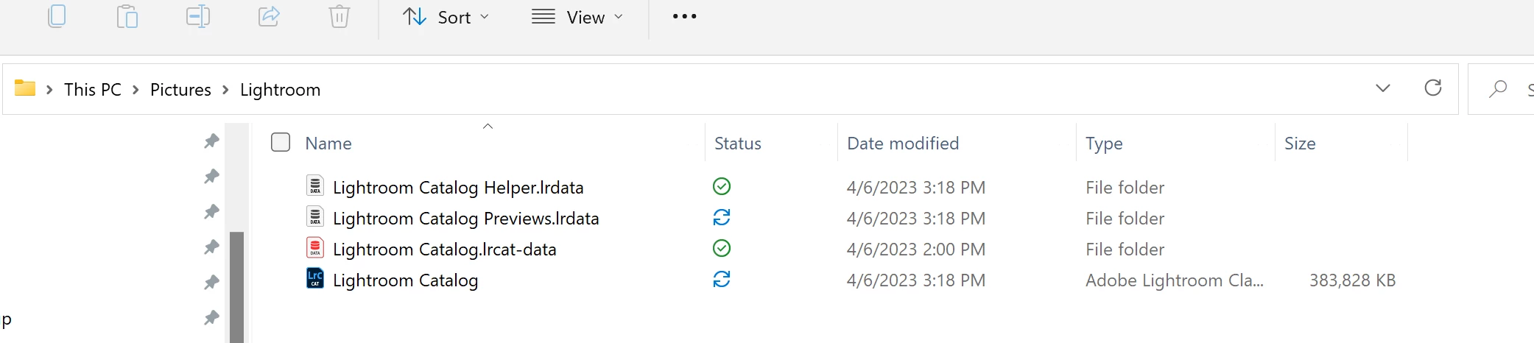Click the search box magnifier
Viewport: 1534px width, 343px height.
tap(1497, 90)
